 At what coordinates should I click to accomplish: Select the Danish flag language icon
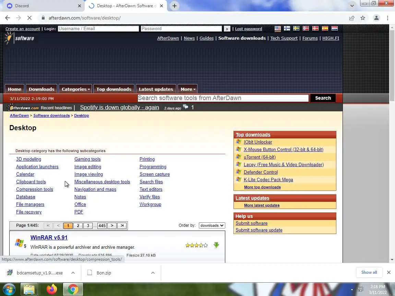315,28
